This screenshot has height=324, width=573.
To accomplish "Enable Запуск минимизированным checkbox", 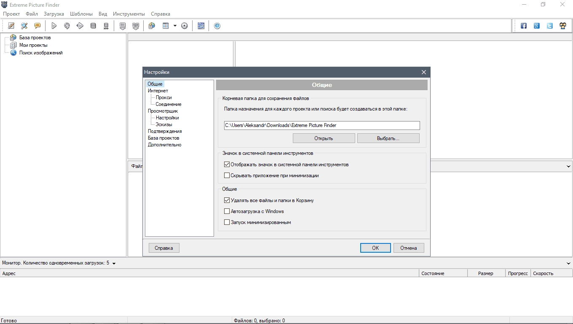I will 227,222.
